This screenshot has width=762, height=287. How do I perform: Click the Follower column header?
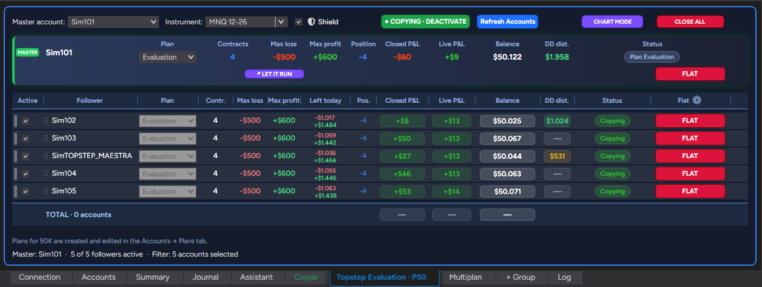point(90,101)
